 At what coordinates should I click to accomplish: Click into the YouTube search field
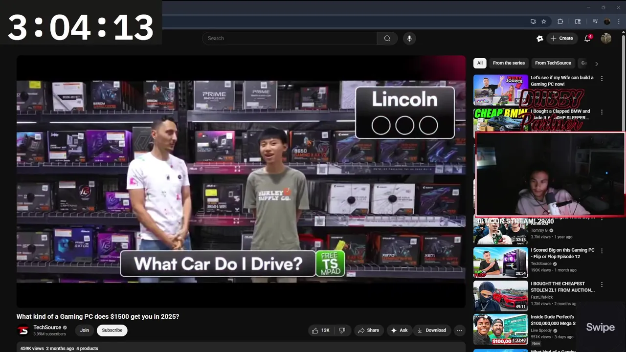(x=290, y=38)
